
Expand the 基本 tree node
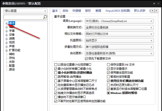click(x=6, y=23)
